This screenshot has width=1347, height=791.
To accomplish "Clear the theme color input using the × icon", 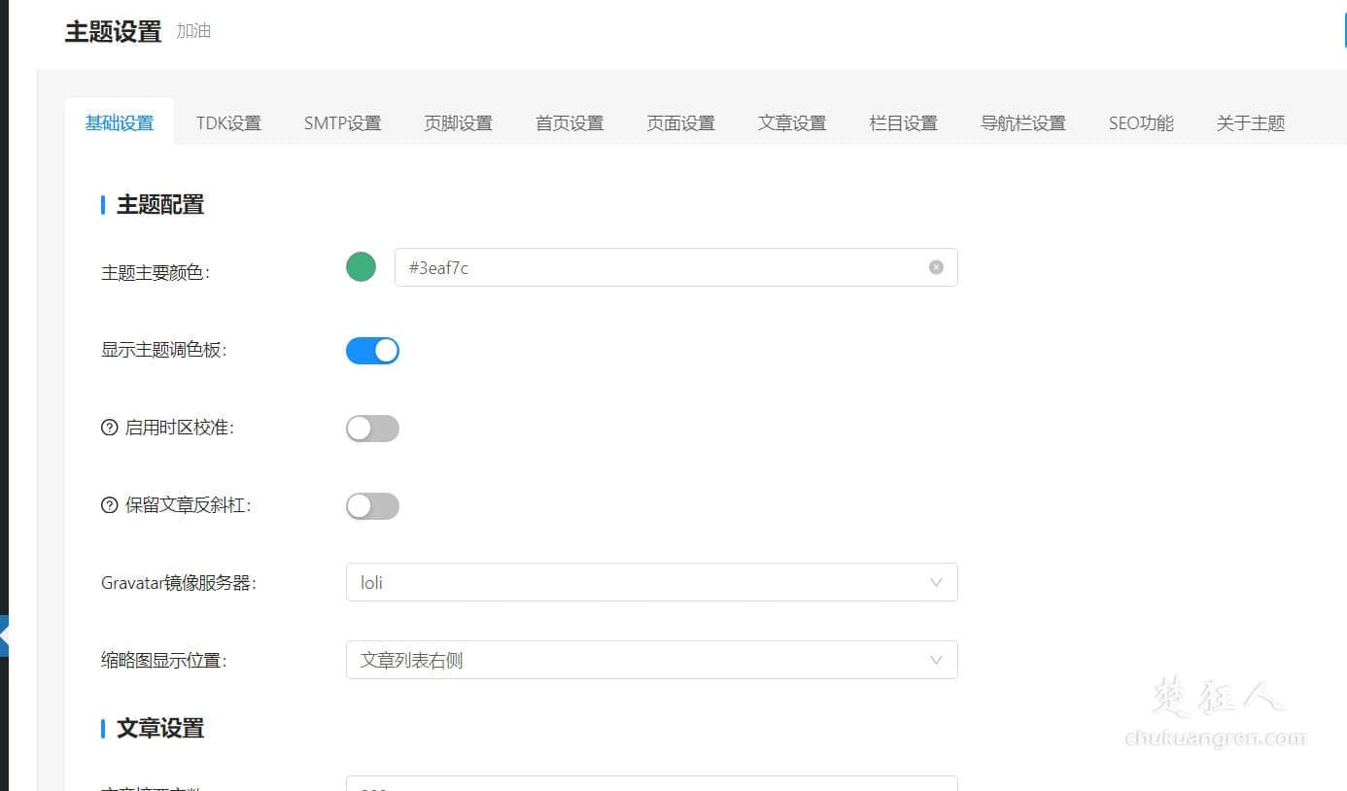I will (936, 266).
